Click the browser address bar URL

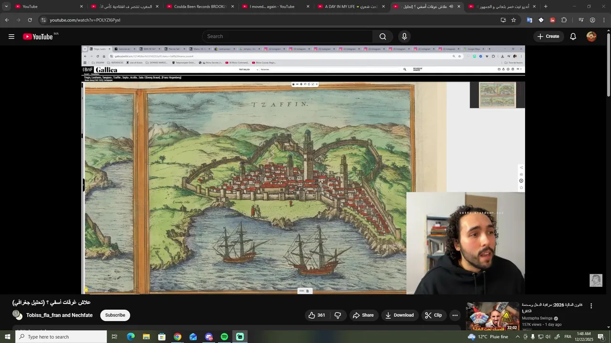[85, 20]
